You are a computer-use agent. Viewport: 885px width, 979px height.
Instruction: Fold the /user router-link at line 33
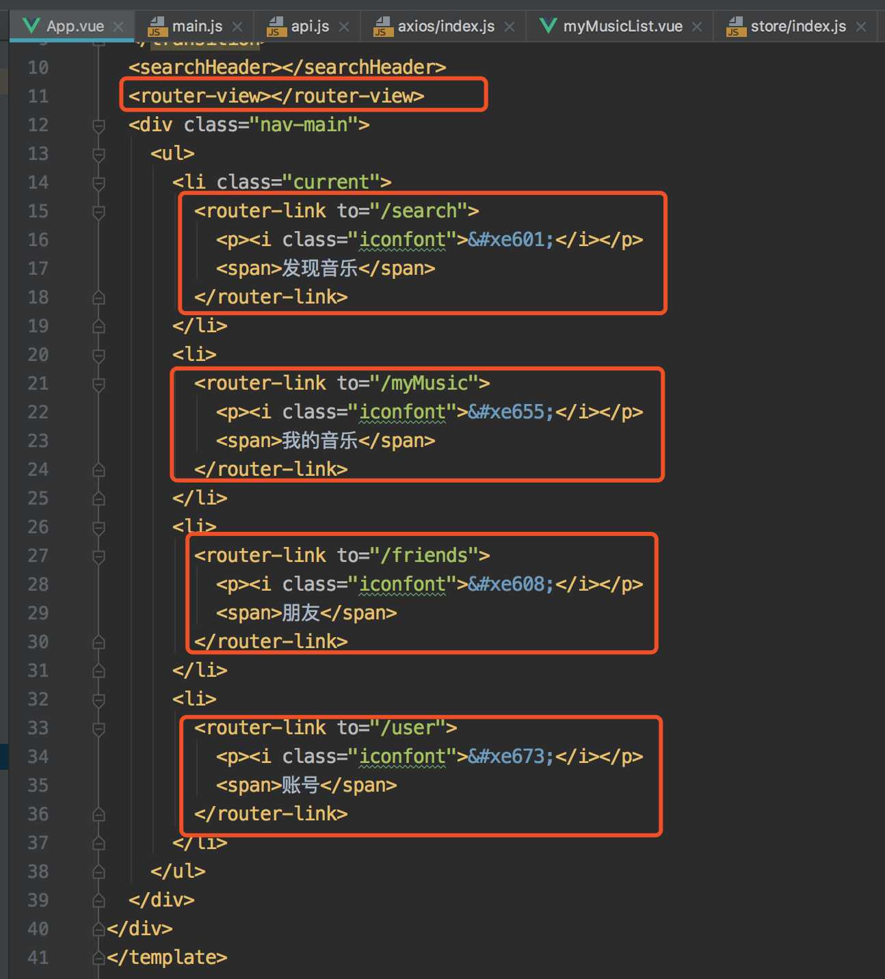pyautogui.click(x=98, y=729)
